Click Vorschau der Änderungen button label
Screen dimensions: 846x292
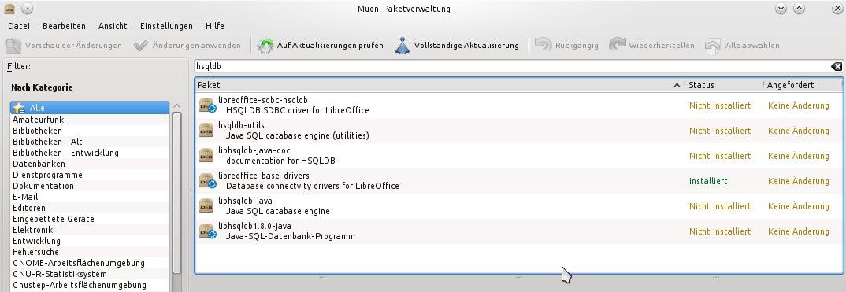[x=73, y=45]
